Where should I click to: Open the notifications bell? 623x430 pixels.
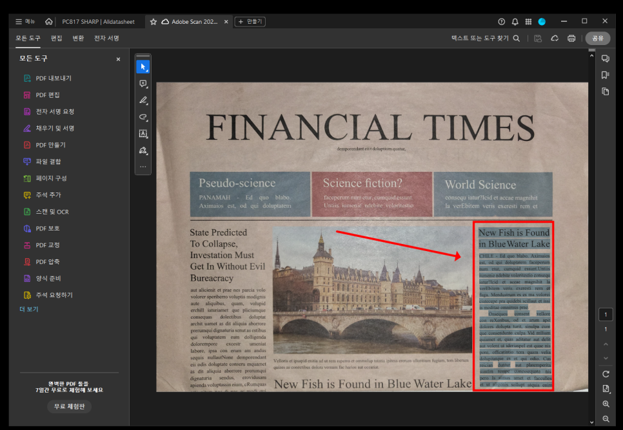click(x=515, y=21)
